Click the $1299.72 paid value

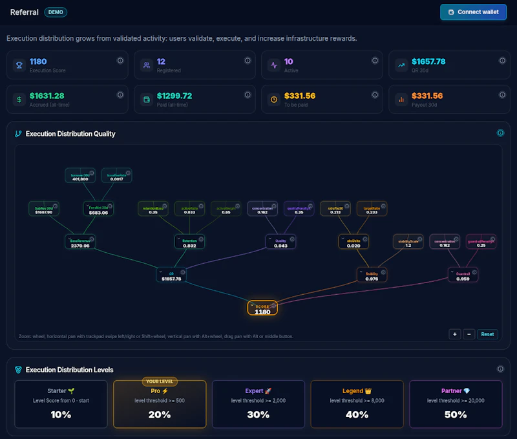174,96
